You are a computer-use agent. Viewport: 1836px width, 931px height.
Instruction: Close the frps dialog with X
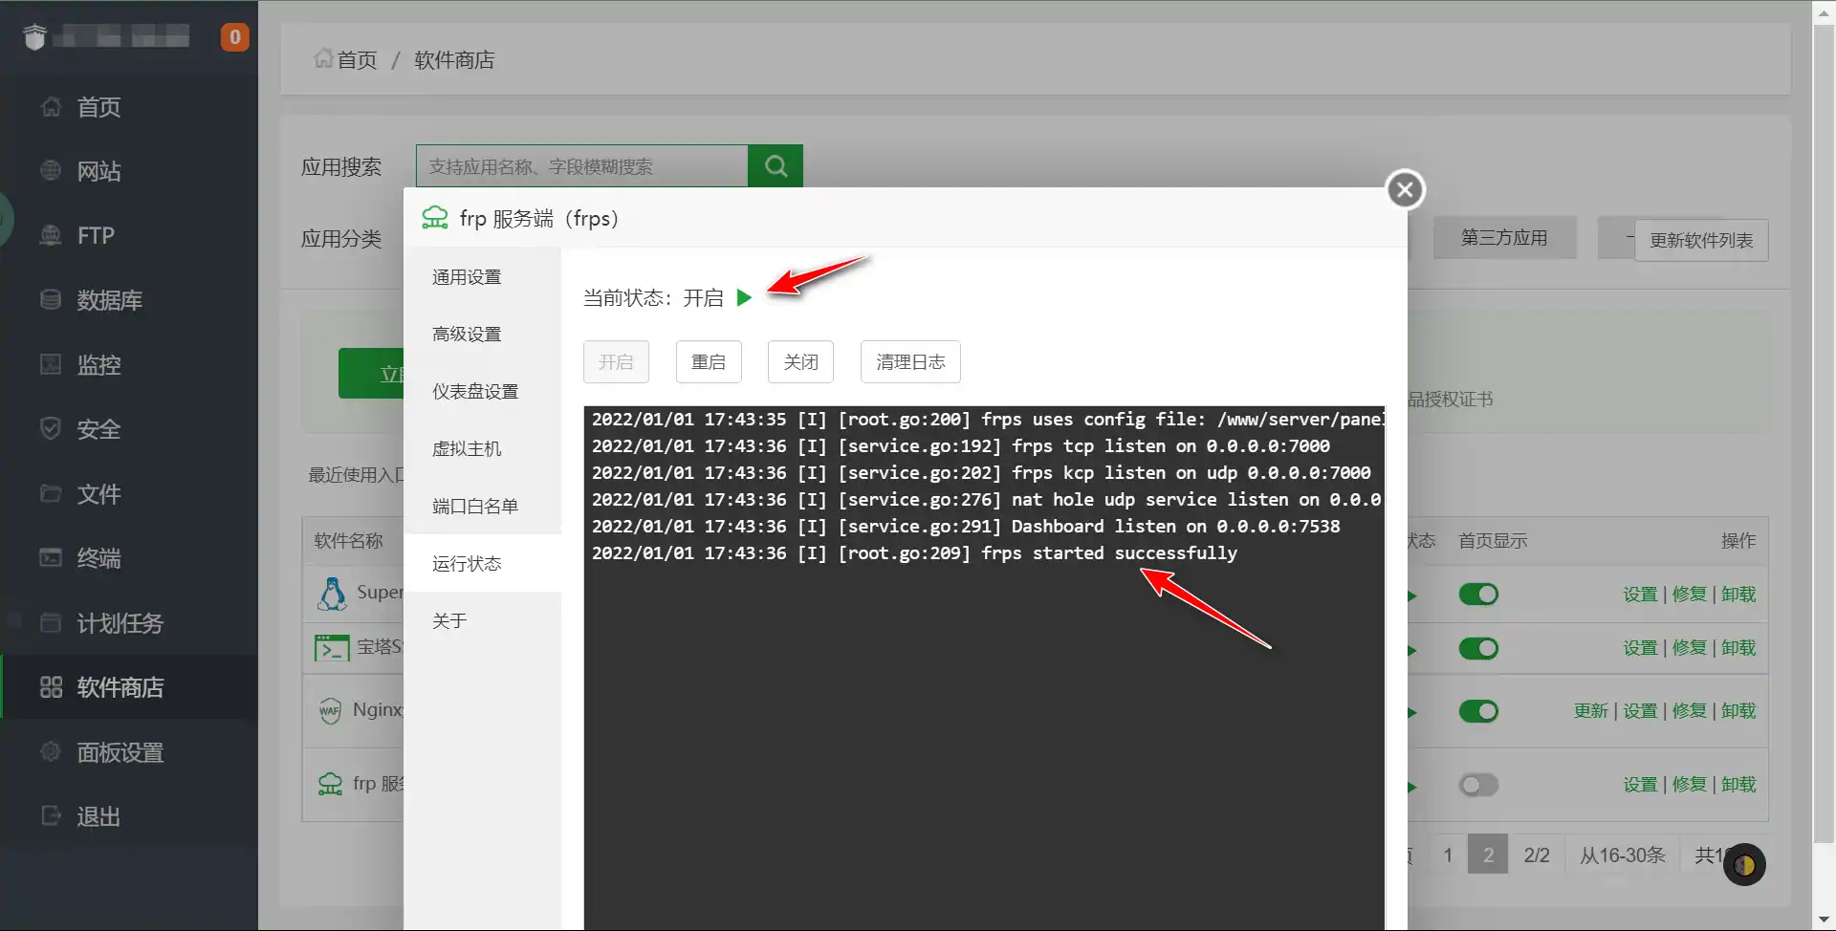pos(1405,190)
